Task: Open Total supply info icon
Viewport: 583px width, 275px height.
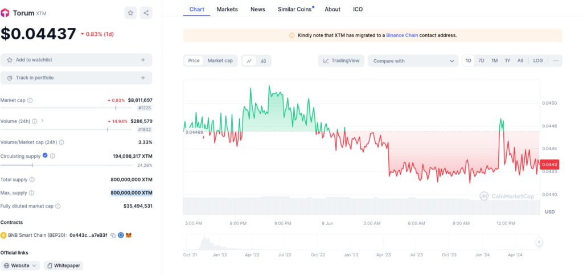Action: coord(32,179)
